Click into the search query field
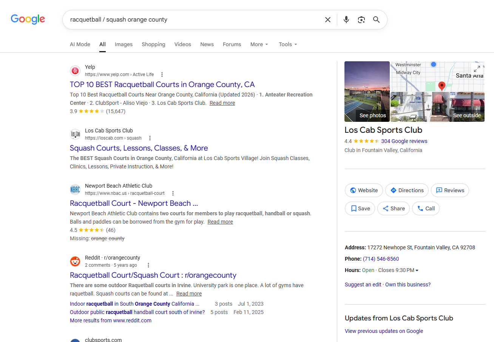Viewport: 494px width, 342px height. tap(195, 20)
